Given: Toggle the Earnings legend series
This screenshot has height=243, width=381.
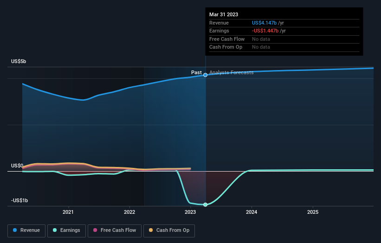Looking at the screenshot, I should (66, 230).
